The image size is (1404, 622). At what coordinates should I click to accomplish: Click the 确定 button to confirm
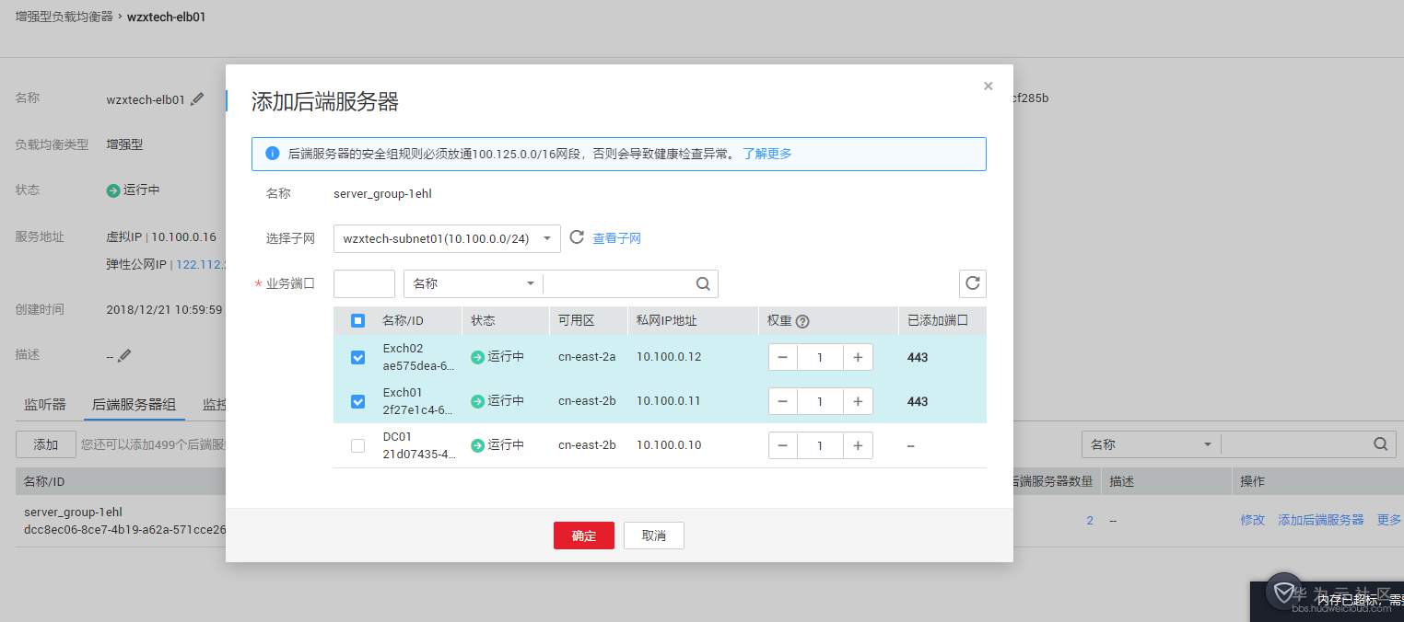[583, 535]
